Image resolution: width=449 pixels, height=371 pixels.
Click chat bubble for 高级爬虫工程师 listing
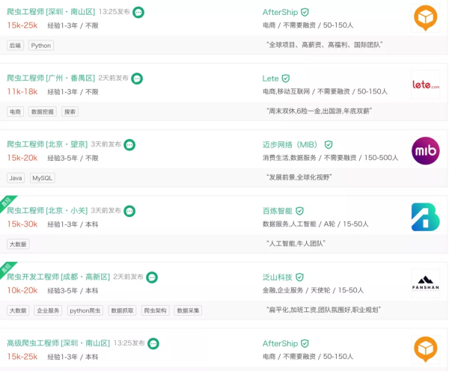(153, 343)
